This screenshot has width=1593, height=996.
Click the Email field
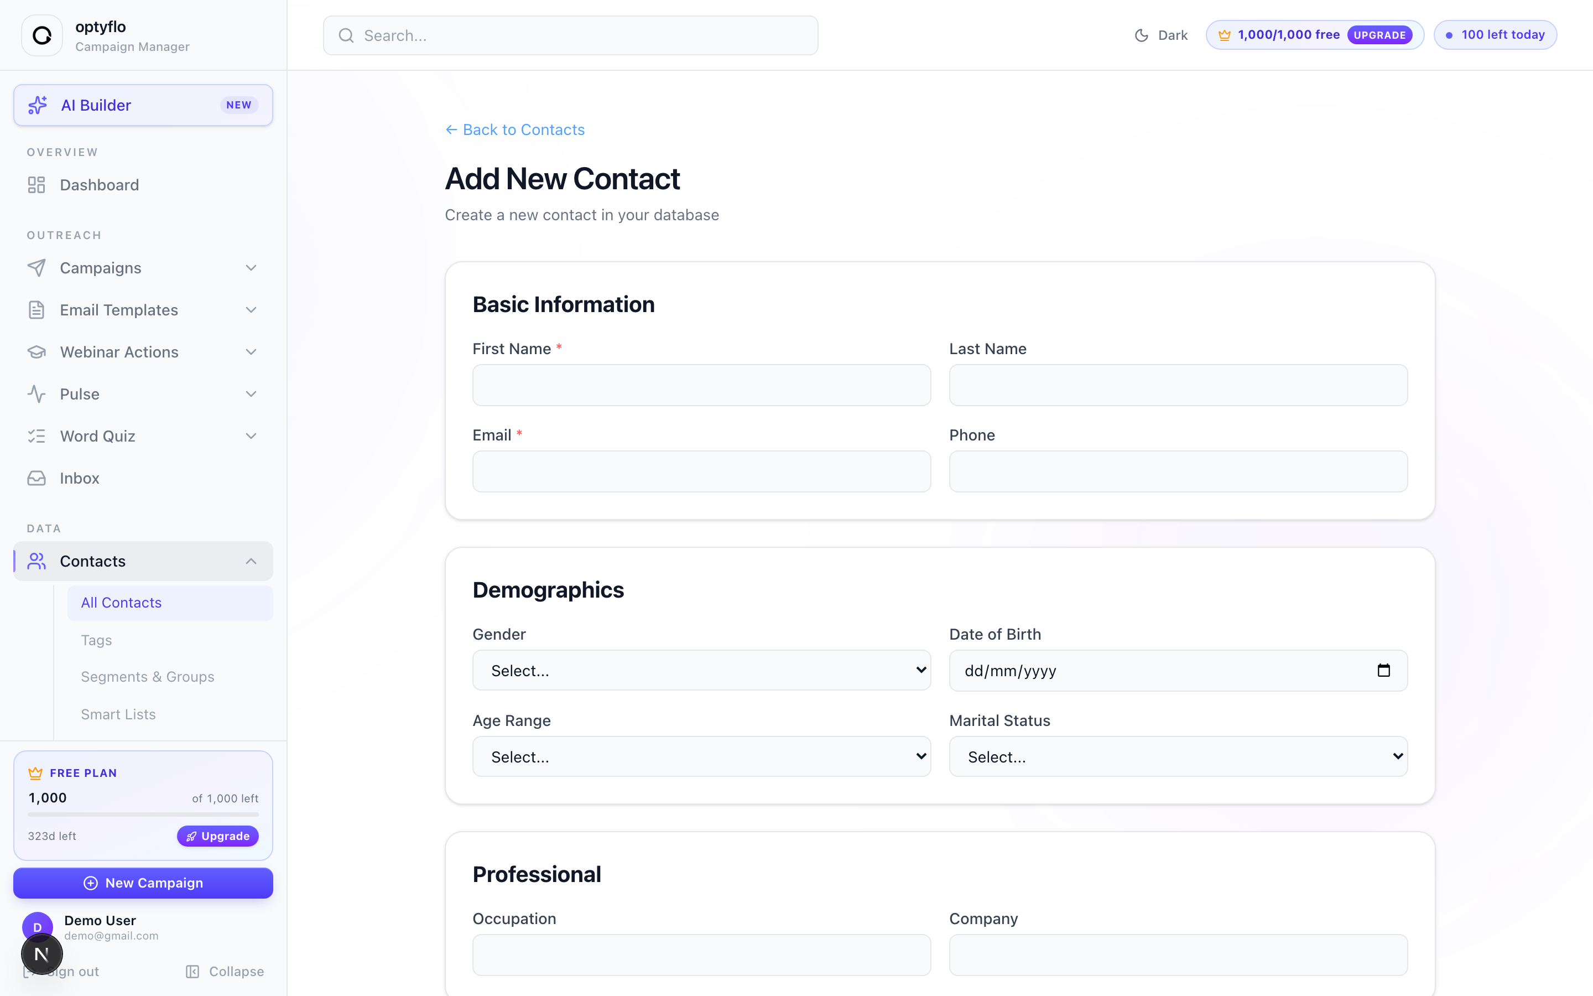click(702, 471)
